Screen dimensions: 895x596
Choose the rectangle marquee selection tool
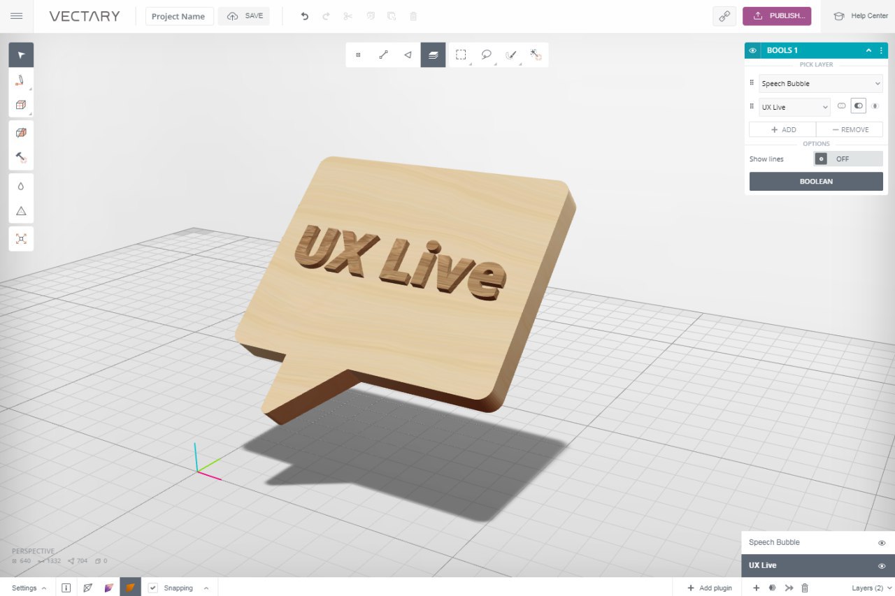point(461,55)
